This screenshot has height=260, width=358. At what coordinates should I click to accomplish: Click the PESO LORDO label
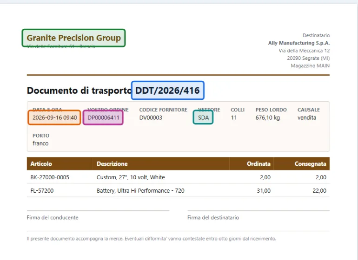pyautogui.click(x=271, y=110)
